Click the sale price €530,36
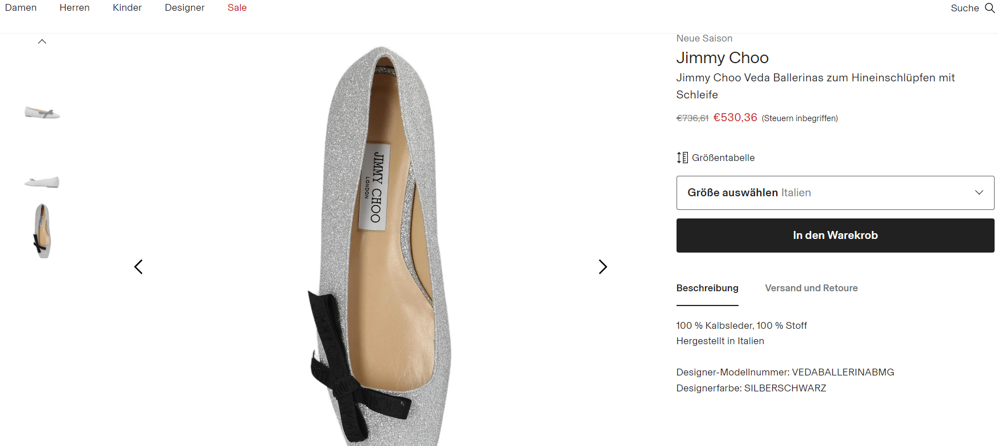Screen dimensions: 998x446 [735, 118]
